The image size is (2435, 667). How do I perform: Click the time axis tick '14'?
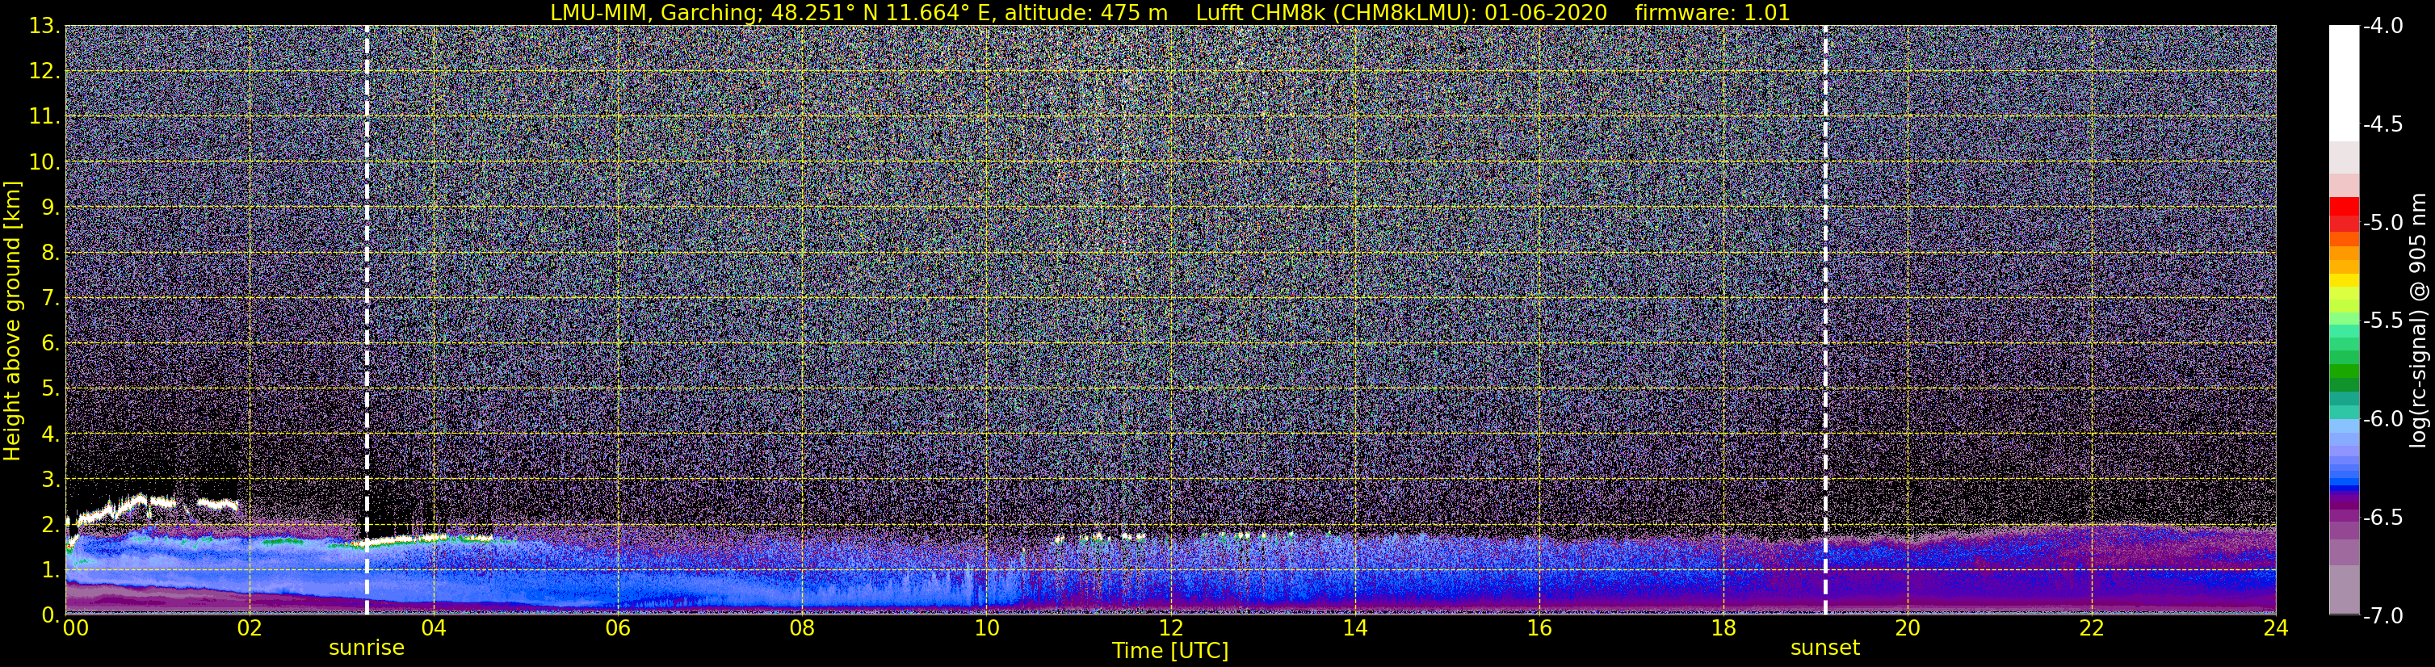click(x=1354, y=629)
